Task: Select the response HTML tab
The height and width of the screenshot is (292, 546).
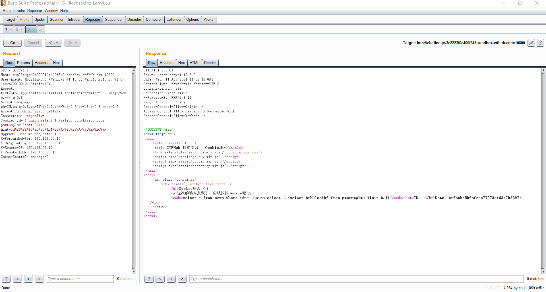Action: tap(195, 63)
